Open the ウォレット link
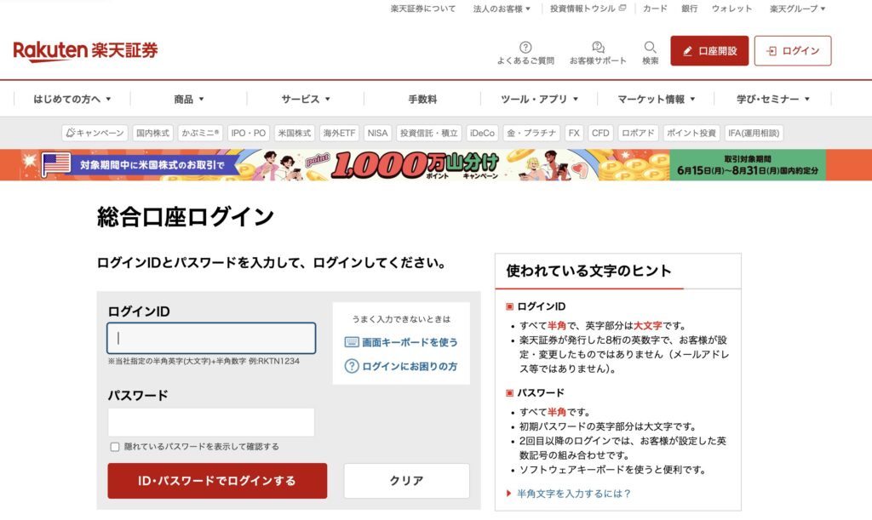The height and width of the screenshot is (520, 872). coord(731,9)
